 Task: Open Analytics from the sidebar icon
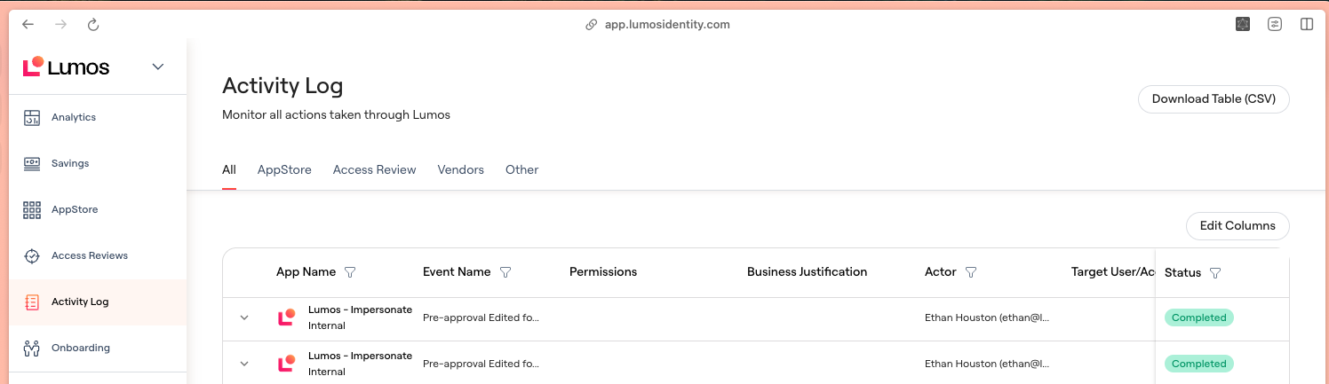[32, 117]
